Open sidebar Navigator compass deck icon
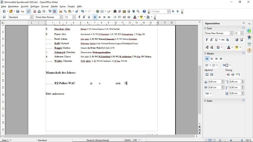Image resolution: width=253 pixels, height=142 pixels. tap(249, 50)
